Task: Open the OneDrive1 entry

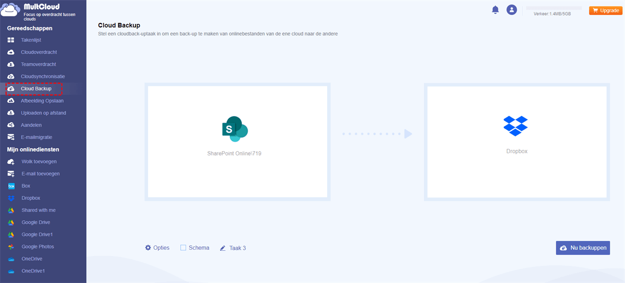Action: coord(33,271)
